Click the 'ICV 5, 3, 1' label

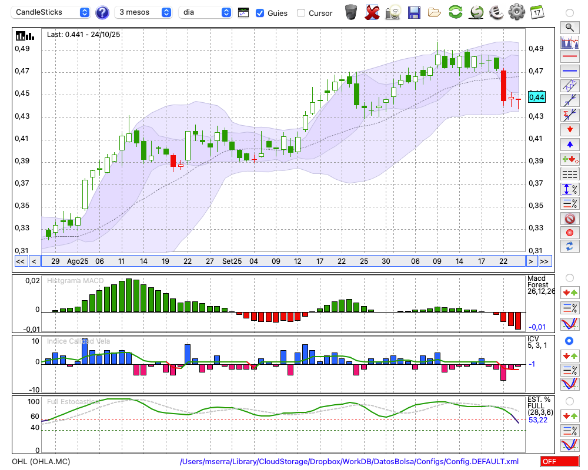click(537, 342)
